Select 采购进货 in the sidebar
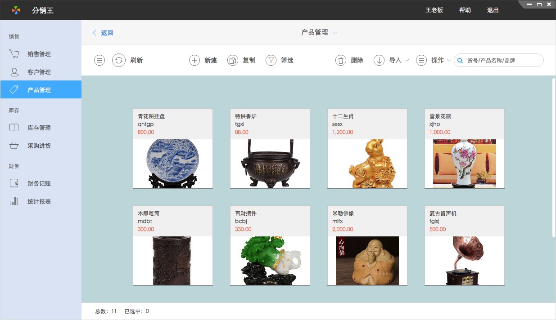 pyautogui.click(x=39, y=146)
